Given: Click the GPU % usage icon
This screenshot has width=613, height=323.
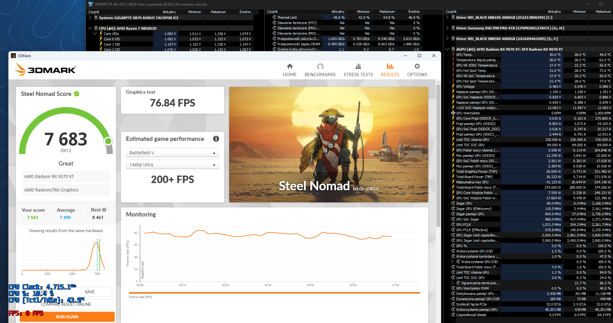Looking at the screenshot, I should click(453, 246).
